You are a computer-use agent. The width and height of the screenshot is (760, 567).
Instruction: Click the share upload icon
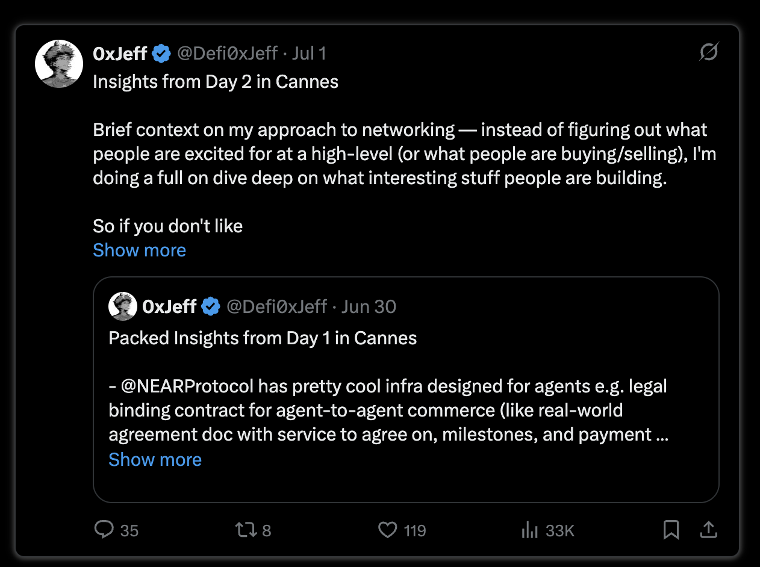point(709,530)
